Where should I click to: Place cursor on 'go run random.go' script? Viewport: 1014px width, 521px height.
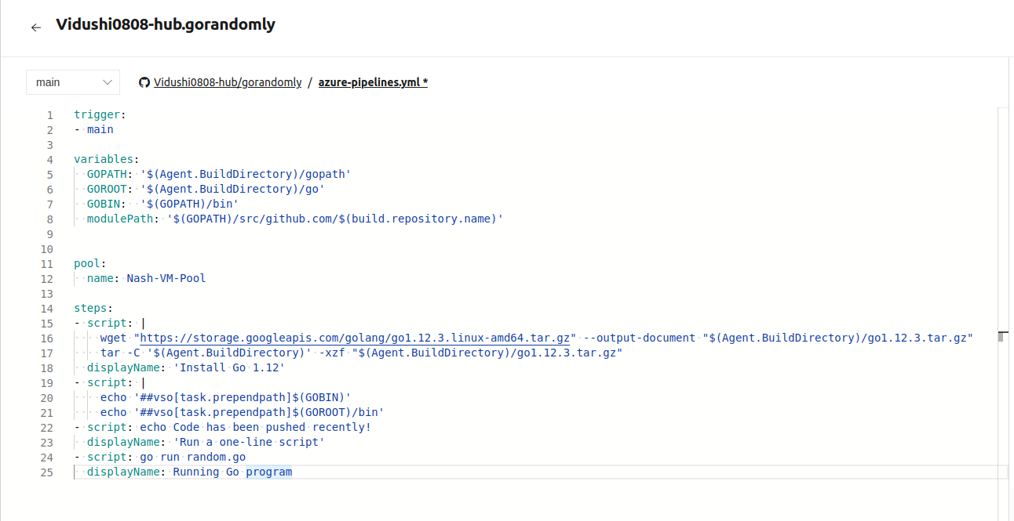(x=193, y=458)
